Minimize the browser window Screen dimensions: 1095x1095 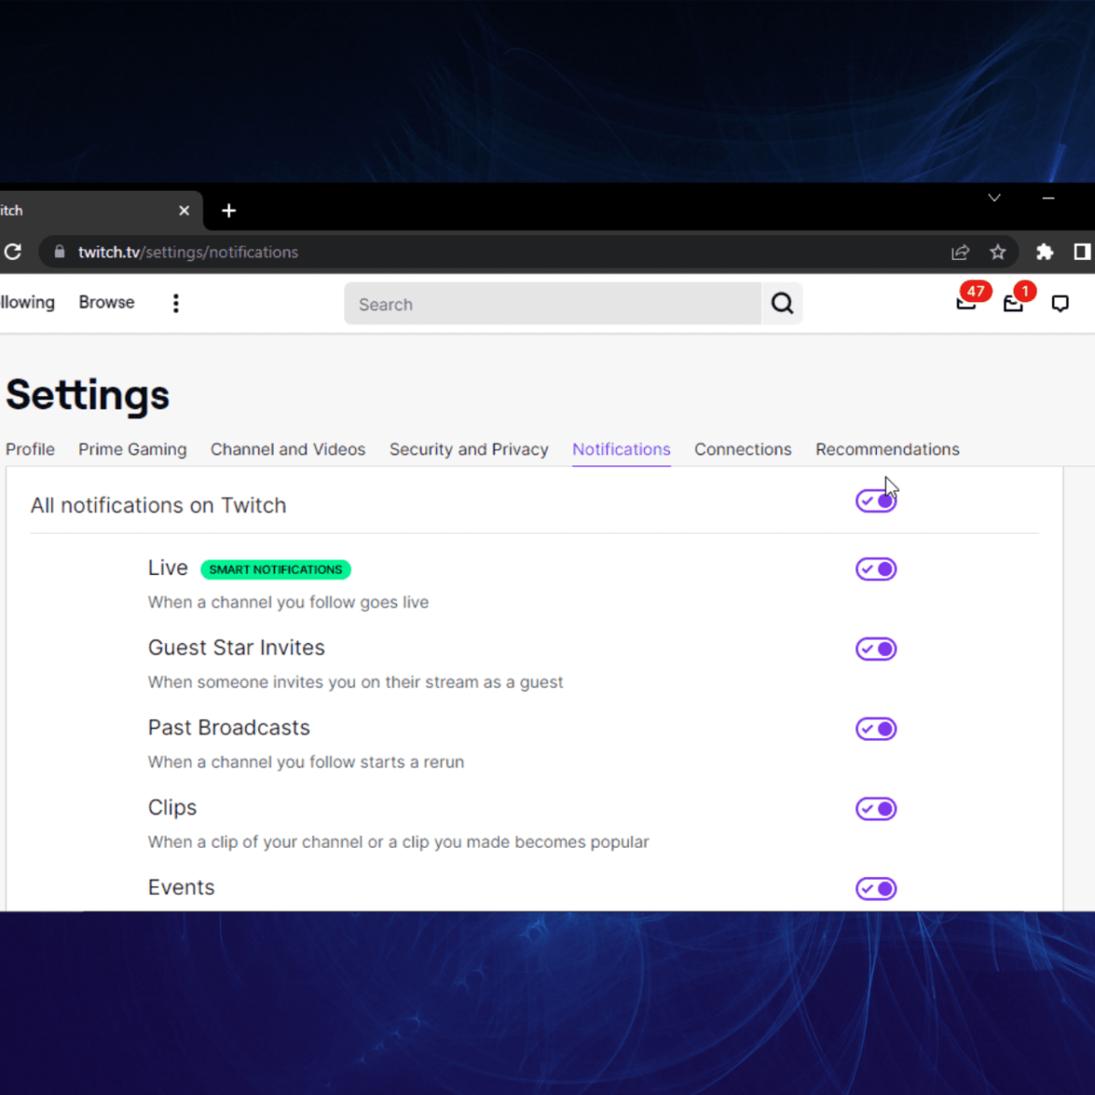tap(1048, 198)
